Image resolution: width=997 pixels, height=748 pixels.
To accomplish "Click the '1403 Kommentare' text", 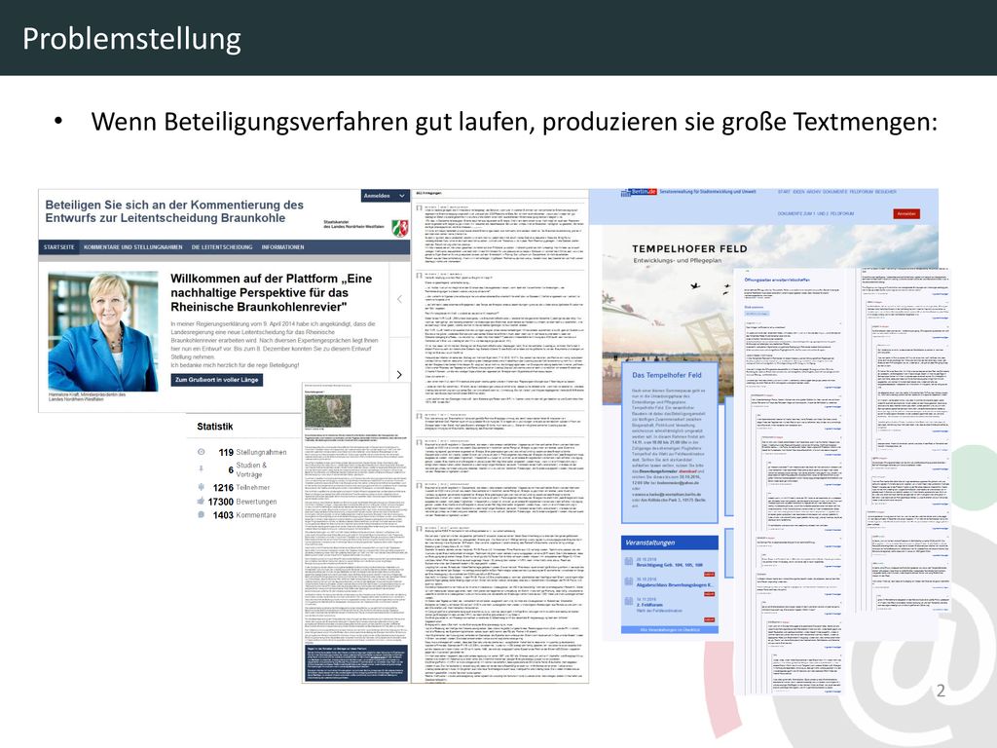I will click(x=244, y=515).
